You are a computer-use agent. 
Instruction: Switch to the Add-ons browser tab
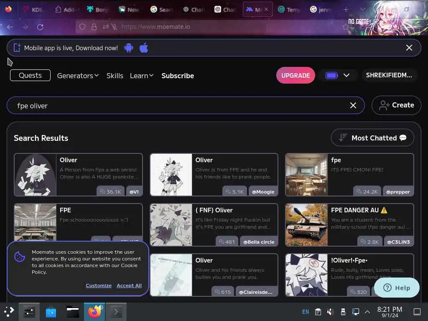(x=66, y=10)
